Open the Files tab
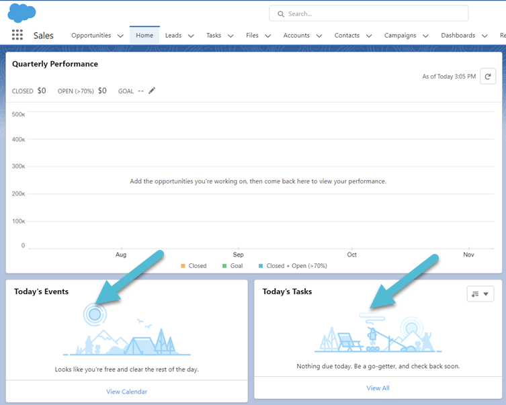The height and width of the screenshot is (405, 506). point(252,36)
